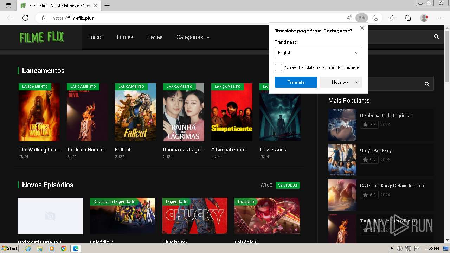Open the Filmes menu item
Viewport: 450px width, 253px height.
pyautogui.click(x=125, y=37)
